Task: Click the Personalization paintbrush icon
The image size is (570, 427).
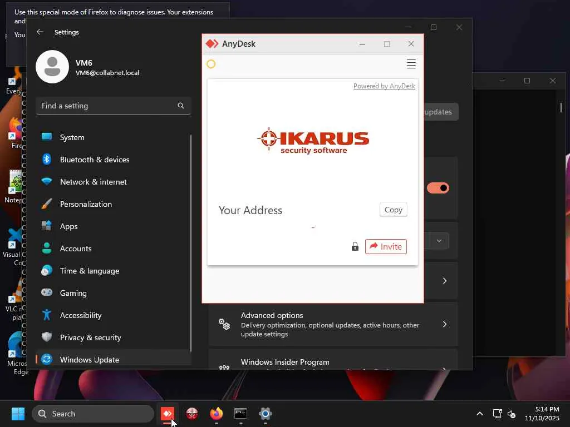Action: [x=47, y=203]
